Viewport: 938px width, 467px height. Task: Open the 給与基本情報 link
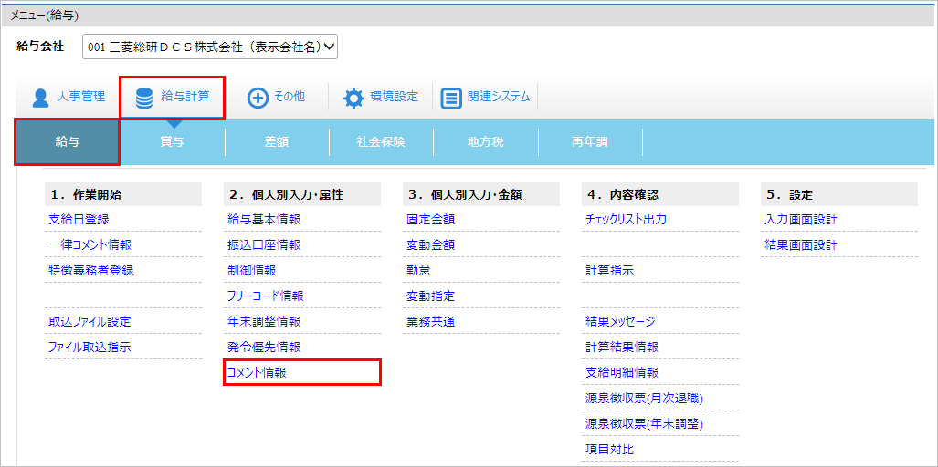[x=264, y=219]
